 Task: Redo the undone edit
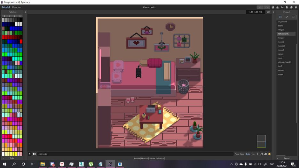(x=267, y=7)
